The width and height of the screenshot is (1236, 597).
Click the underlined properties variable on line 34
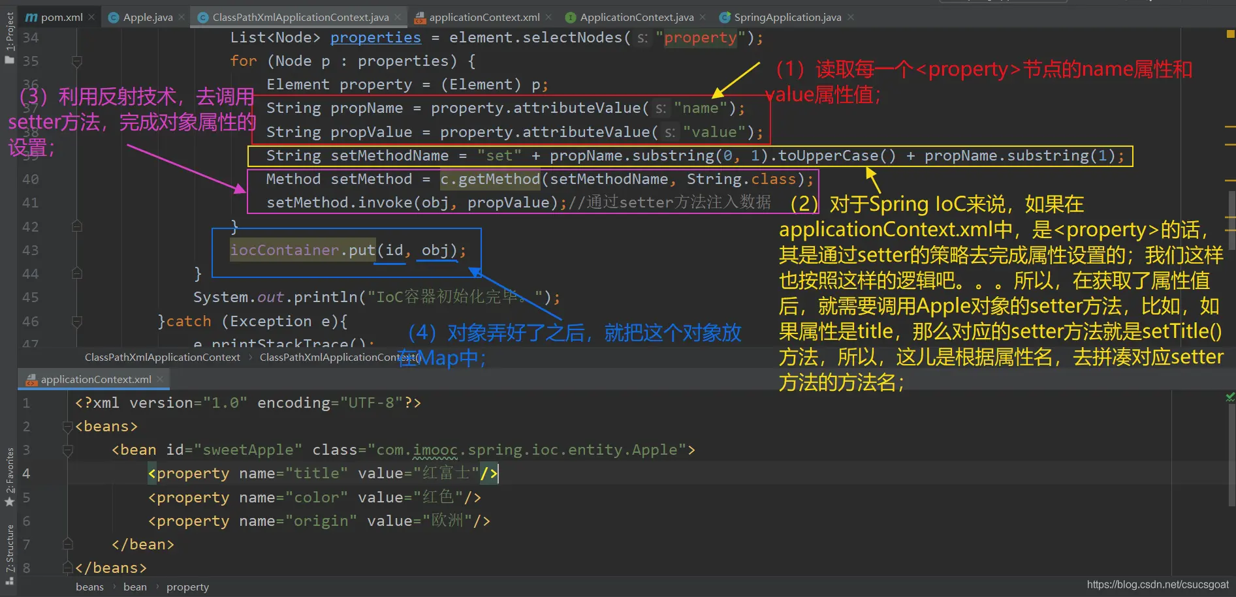click(375, 38)
